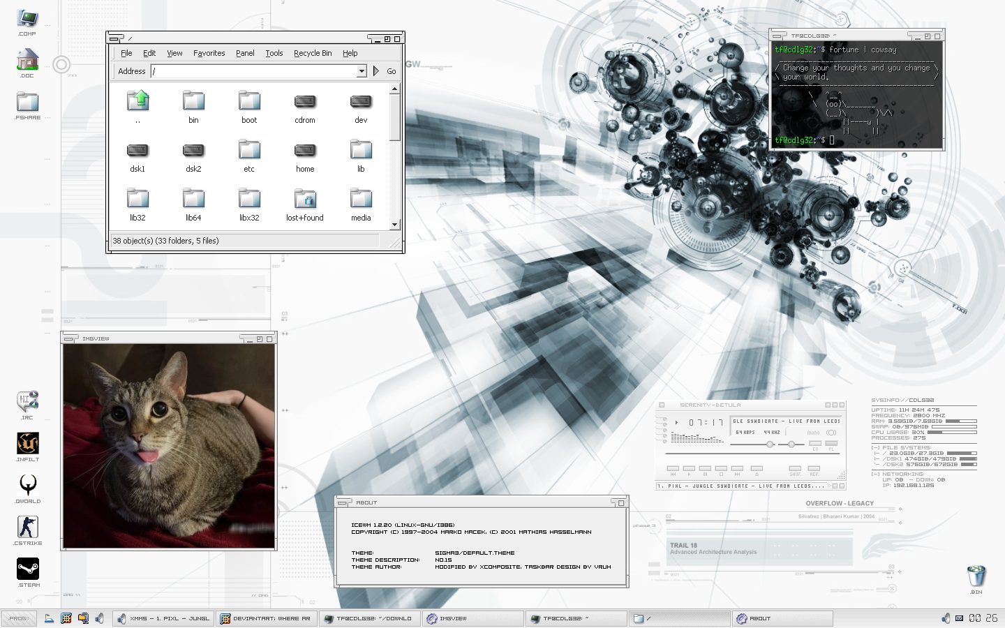The height and width of the screenshot is (628, 1005).
Task: Open the .BIN trash icon
Action: coord(976,576)
